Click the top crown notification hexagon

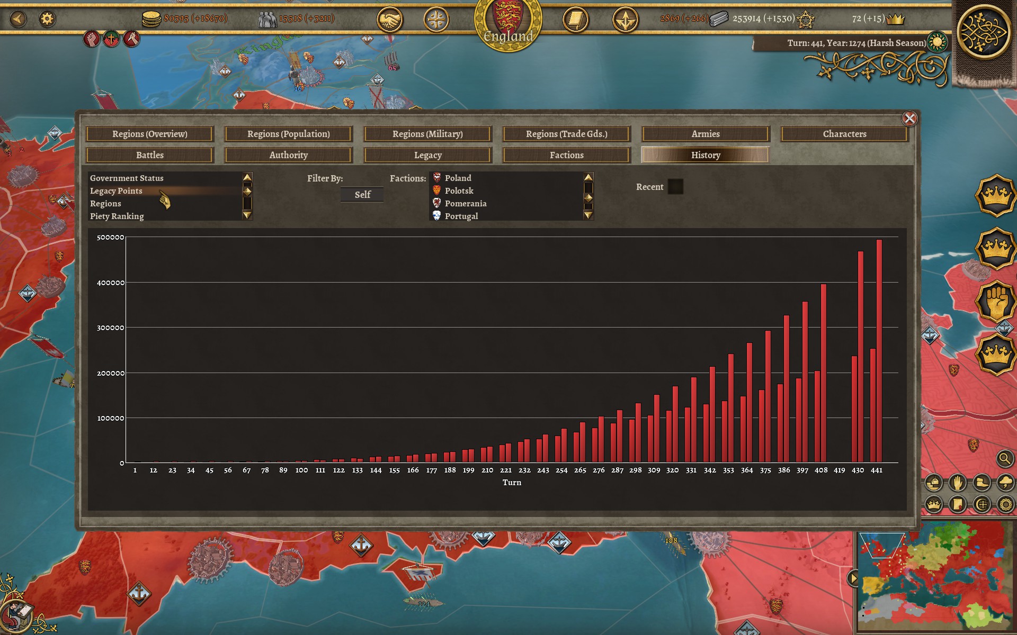tap(996, 195)
